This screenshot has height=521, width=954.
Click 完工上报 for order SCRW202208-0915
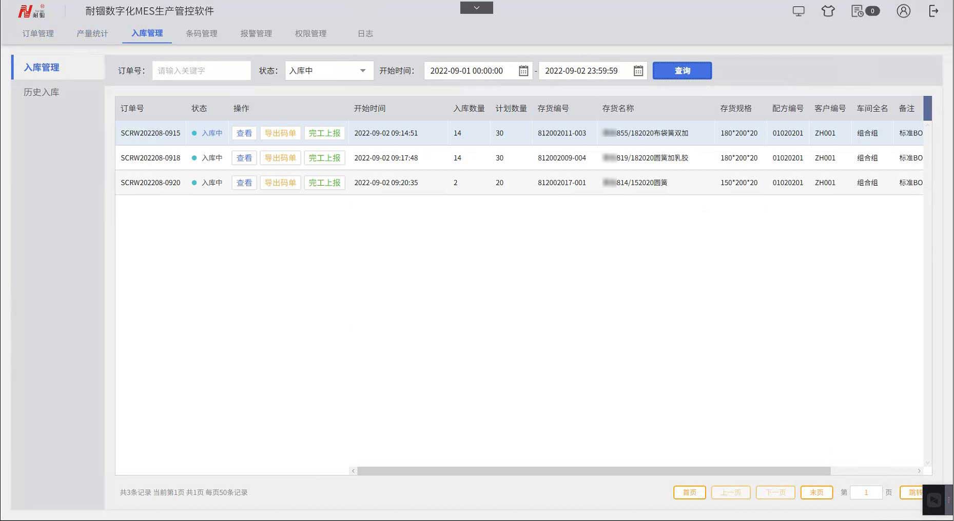324,133
